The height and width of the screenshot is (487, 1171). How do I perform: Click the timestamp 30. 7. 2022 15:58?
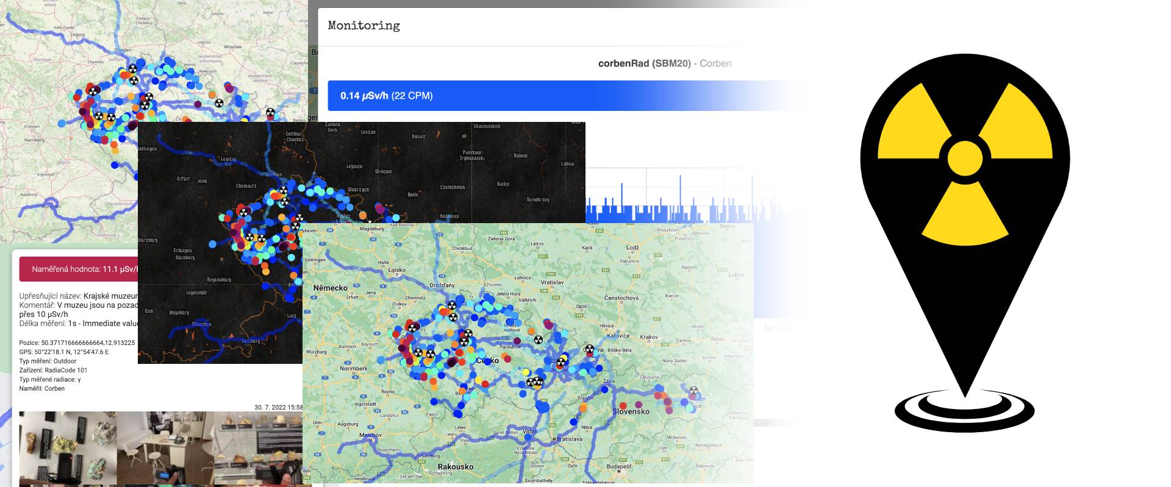point(279,407)
